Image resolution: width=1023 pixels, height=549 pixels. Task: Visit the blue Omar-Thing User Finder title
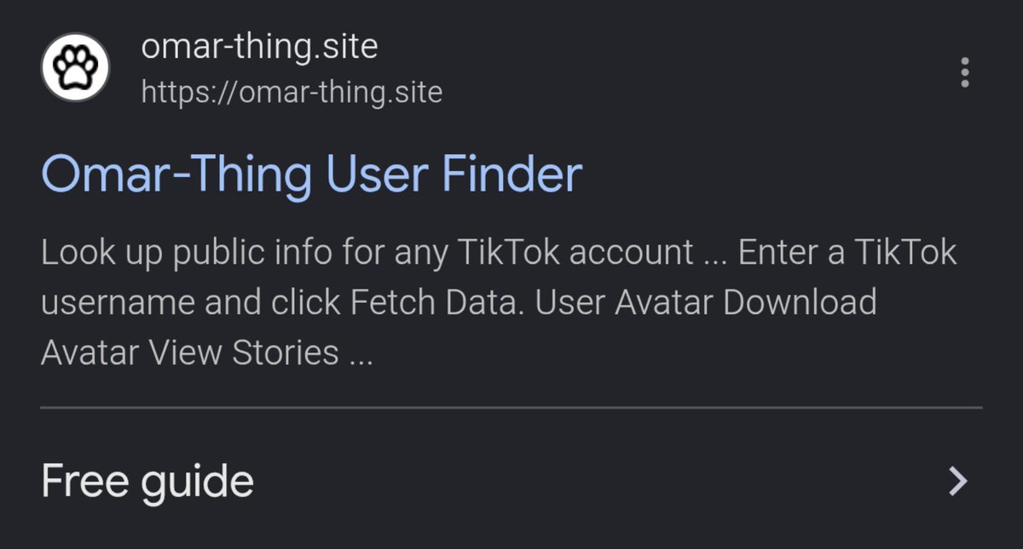tap(312, 175)
